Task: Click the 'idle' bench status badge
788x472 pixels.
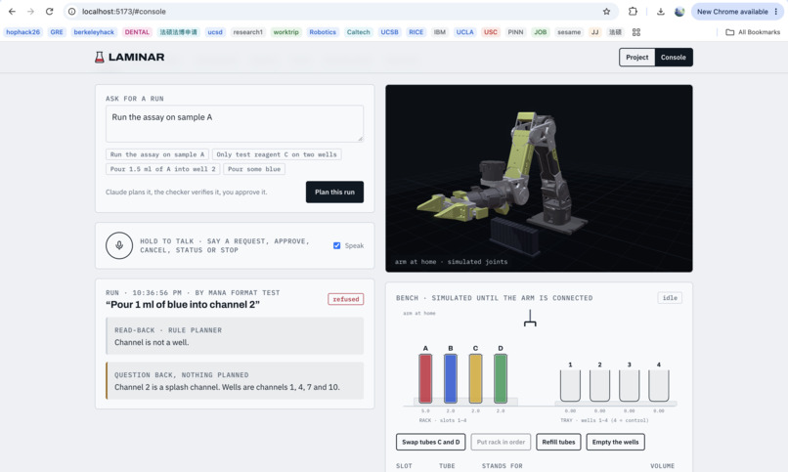Action: pyautogui.click(x=670, y=298)
